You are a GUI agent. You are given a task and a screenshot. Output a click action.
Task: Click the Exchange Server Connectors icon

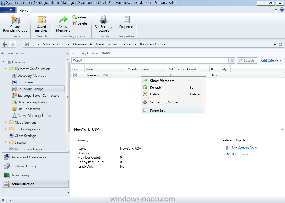tap(14, 95)
